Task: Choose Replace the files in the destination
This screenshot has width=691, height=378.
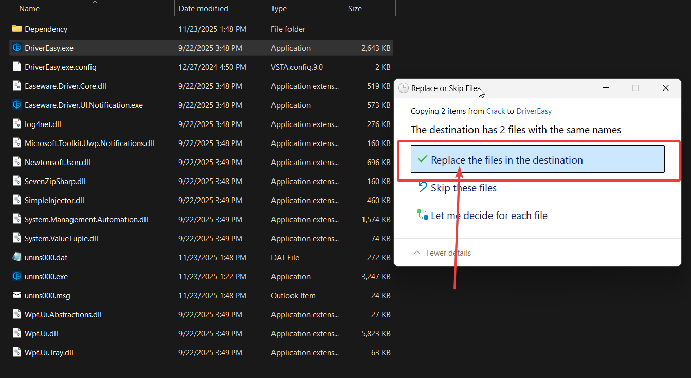Action: (538, 159)
